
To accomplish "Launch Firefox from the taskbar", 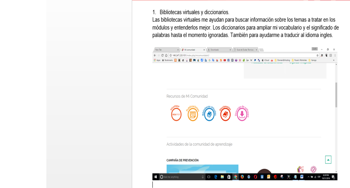I will coord(242,177).
